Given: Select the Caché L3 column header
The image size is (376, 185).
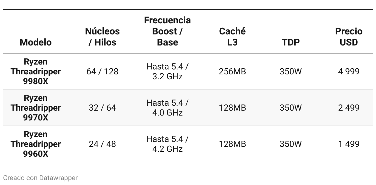Looking at the screenshot, I should (232, 37).
